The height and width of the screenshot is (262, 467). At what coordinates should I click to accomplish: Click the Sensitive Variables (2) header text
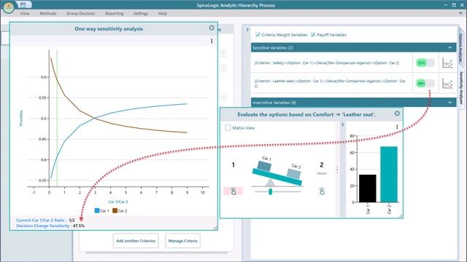pyautogui.click(x=272, y=47)
